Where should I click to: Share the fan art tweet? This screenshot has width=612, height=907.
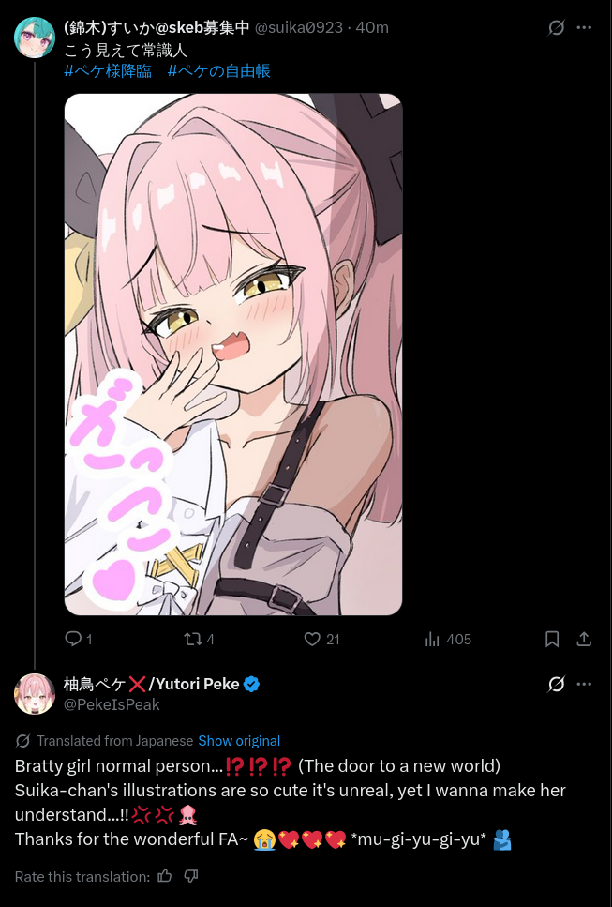click(x=584, y=639)
